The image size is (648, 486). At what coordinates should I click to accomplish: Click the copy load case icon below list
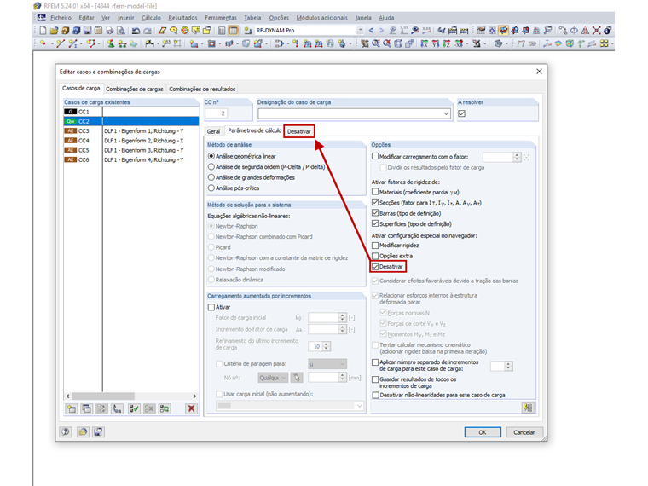[87, 408]
